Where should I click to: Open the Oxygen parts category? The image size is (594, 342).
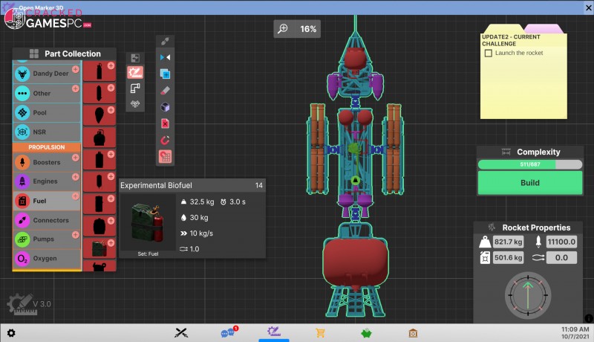46,258
